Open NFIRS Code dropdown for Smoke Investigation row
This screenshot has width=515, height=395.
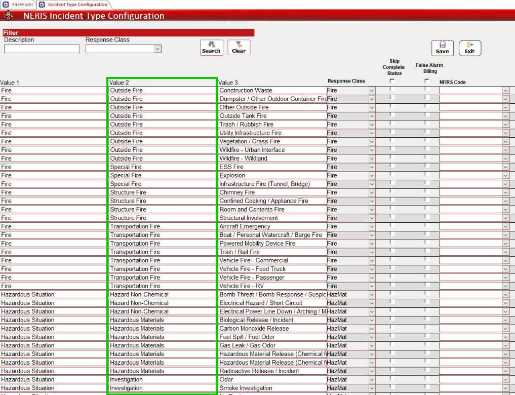click(x=505, y=388)
